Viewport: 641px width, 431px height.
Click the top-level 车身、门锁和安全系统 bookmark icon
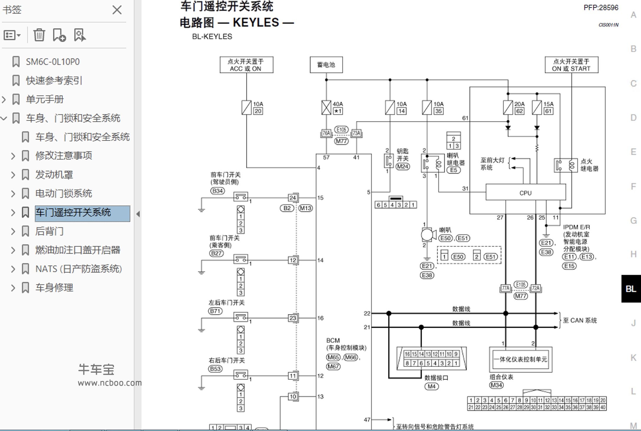16,118
